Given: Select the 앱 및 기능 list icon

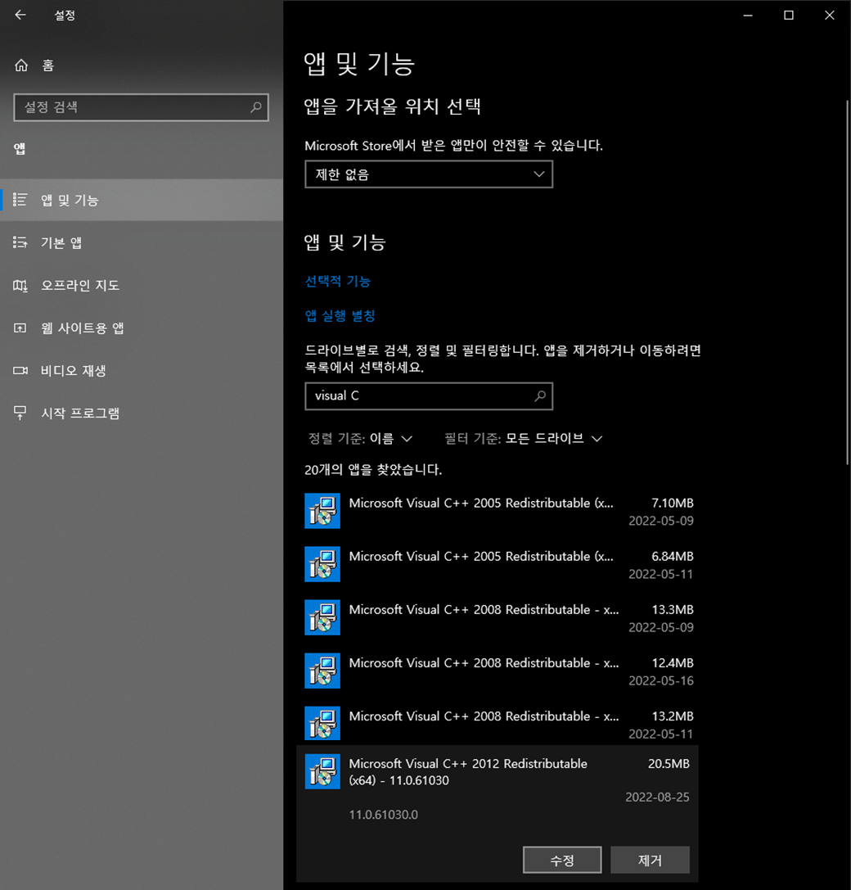Looking at the screenshot, I should point(20,200).
